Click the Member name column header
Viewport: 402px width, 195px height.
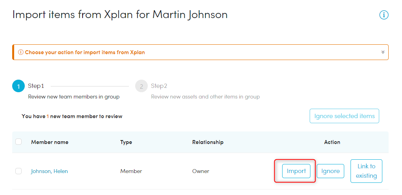50,142
